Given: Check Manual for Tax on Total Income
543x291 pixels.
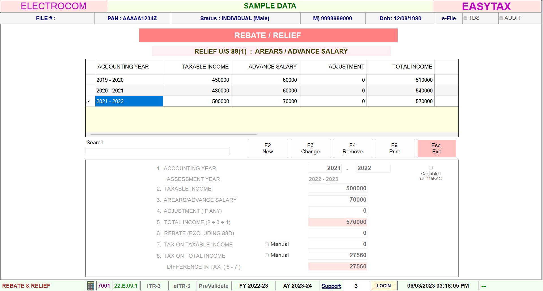Looking at the screenshot, I should (x=267, y=255).
